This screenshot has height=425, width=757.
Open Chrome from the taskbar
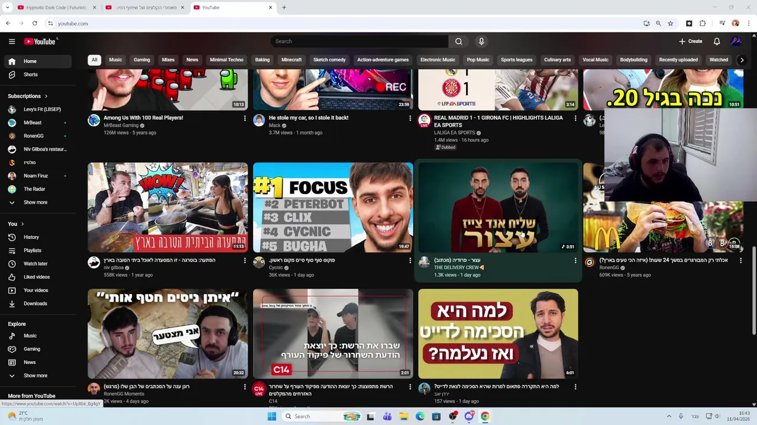point(485,416)
